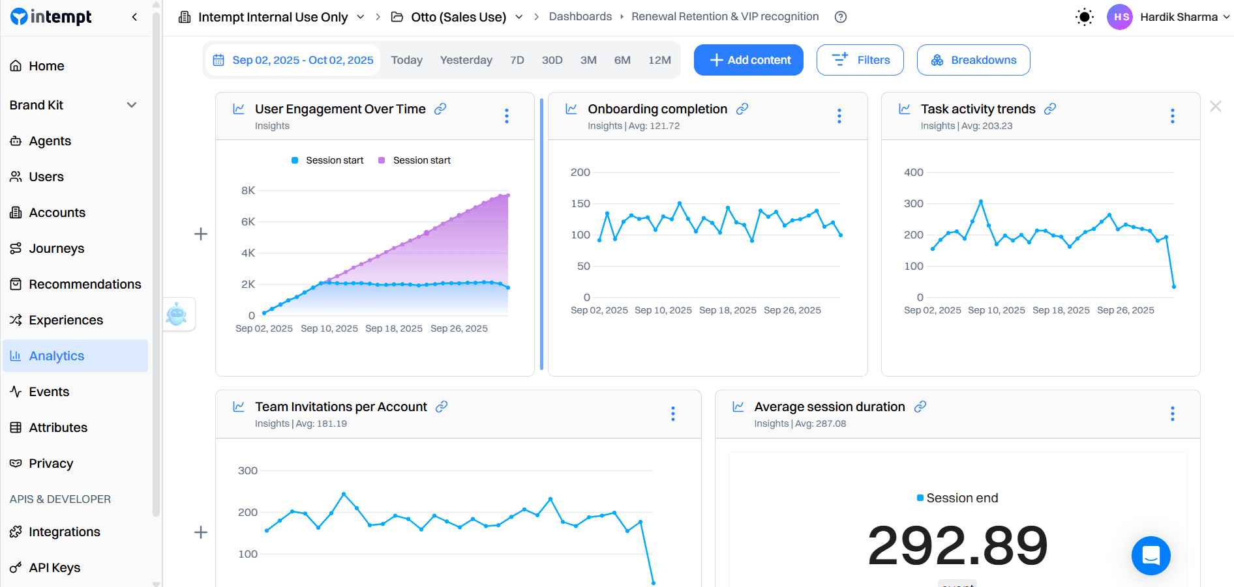Open Intempt Internal Use Only dropdown
This screenshot has width=1234, height=587.
click(x=272, y=17)
